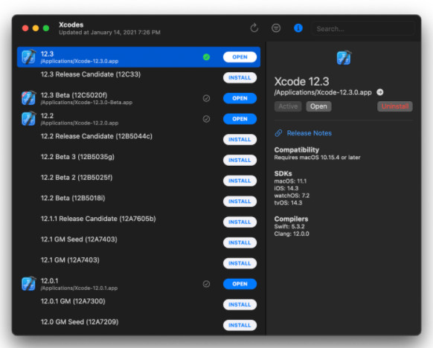Click the path /Applications/Xcode-12.2.0.app
Screen dimensions: 433x348
point(80,123)
